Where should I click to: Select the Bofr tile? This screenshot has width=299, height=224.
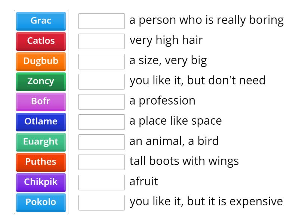pyautogui.click(x=40, y=102)
